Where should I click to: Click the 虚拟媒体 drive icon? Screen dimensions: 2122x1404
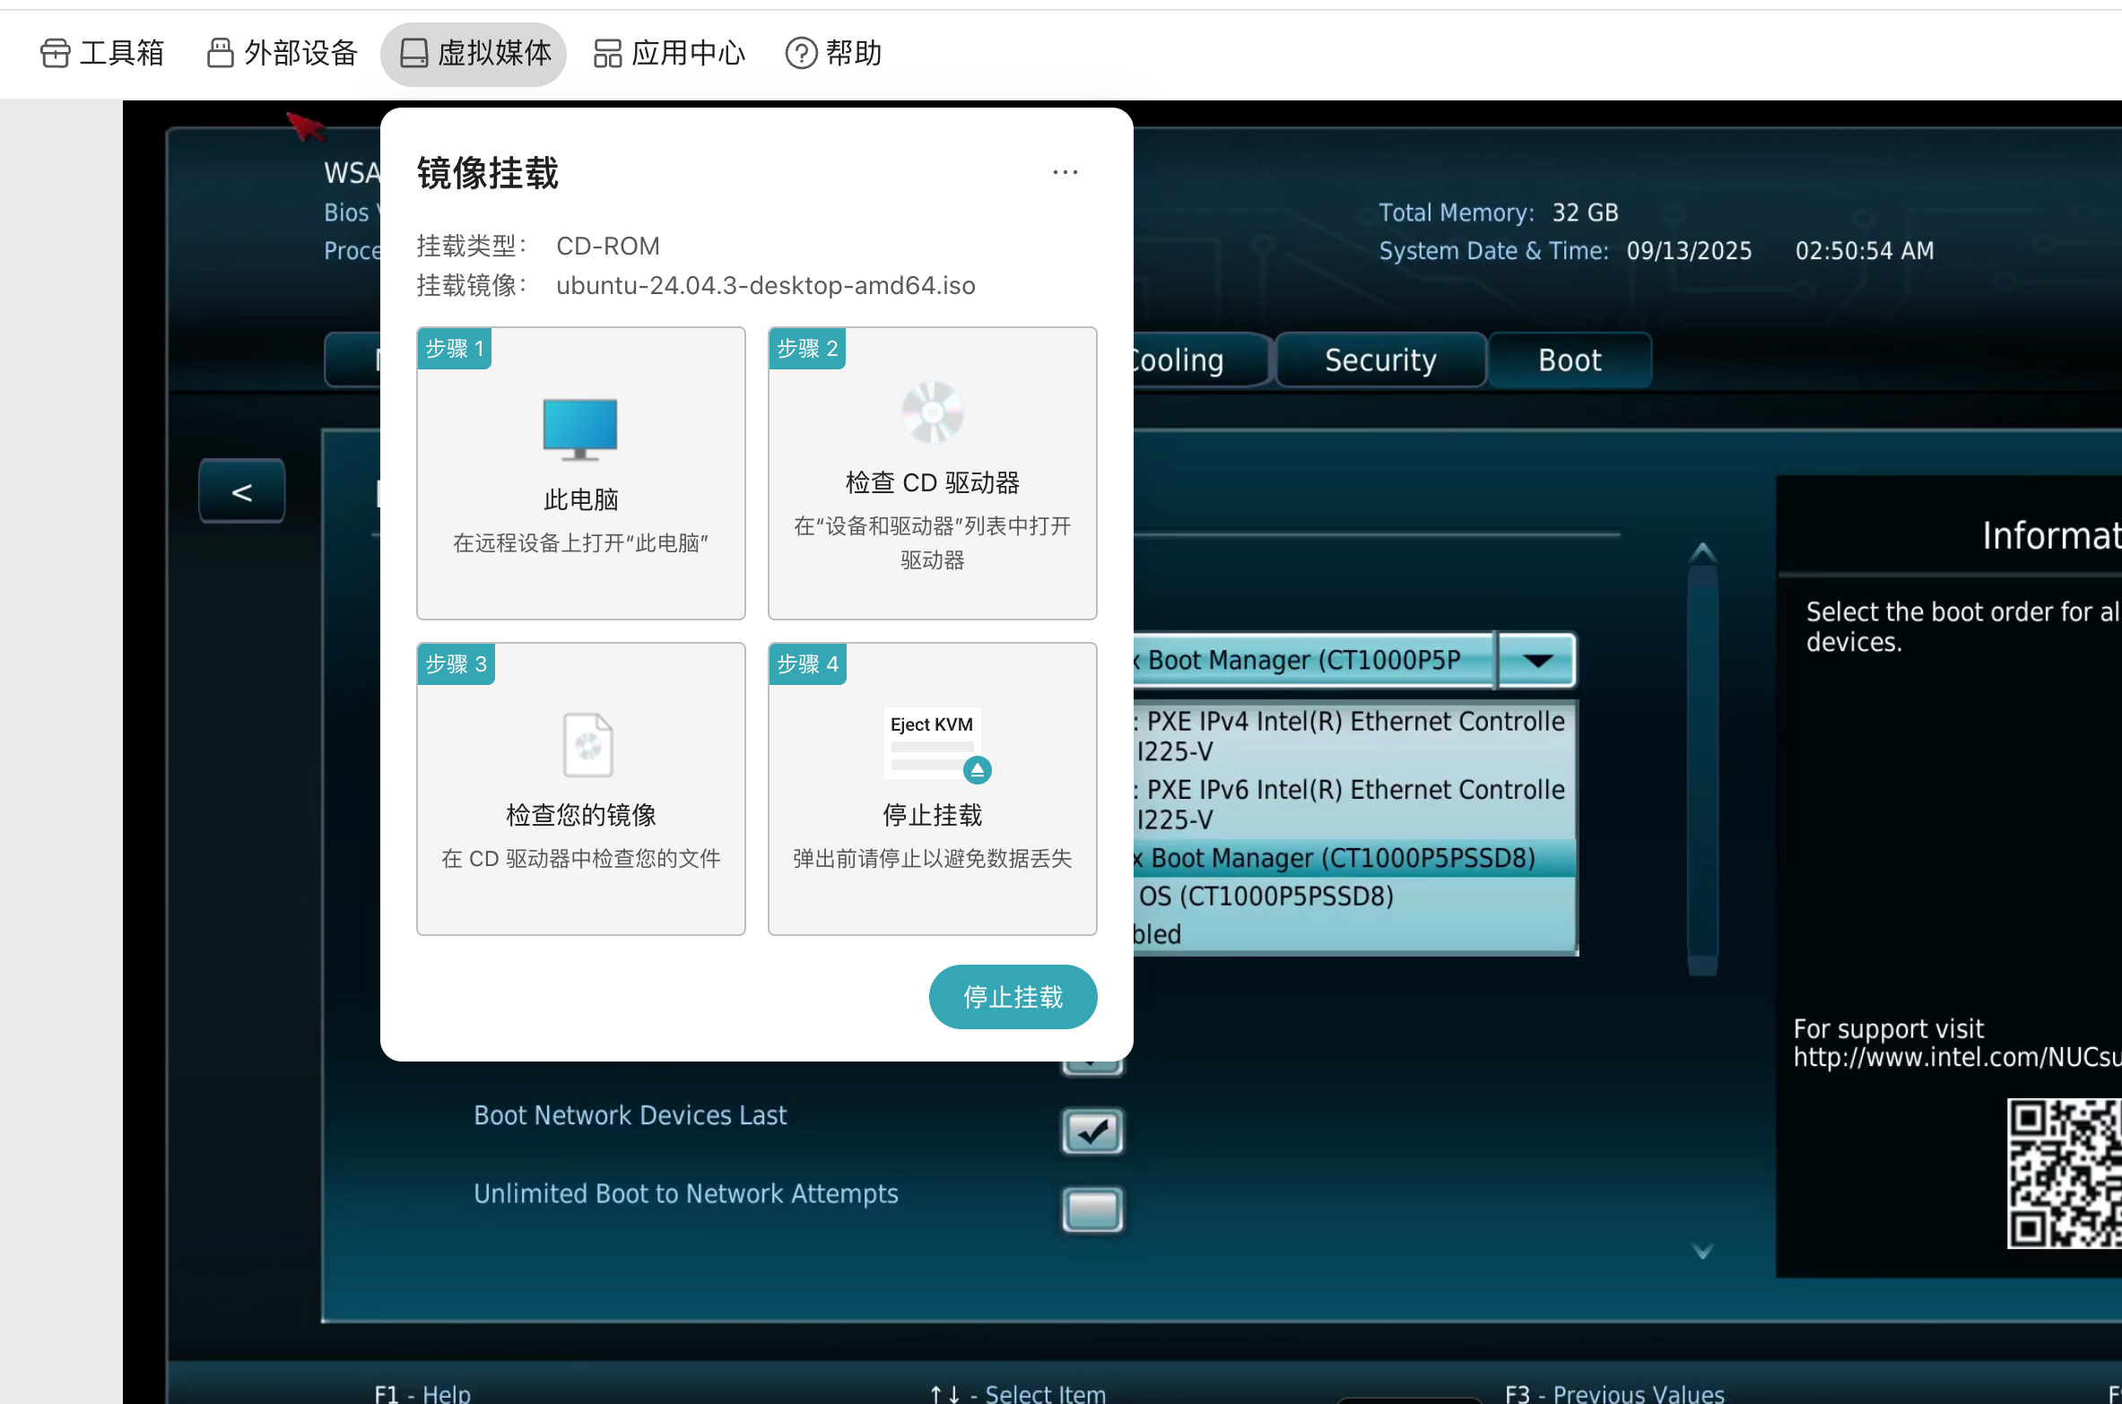pyautogui.click(x=413, y=53)
